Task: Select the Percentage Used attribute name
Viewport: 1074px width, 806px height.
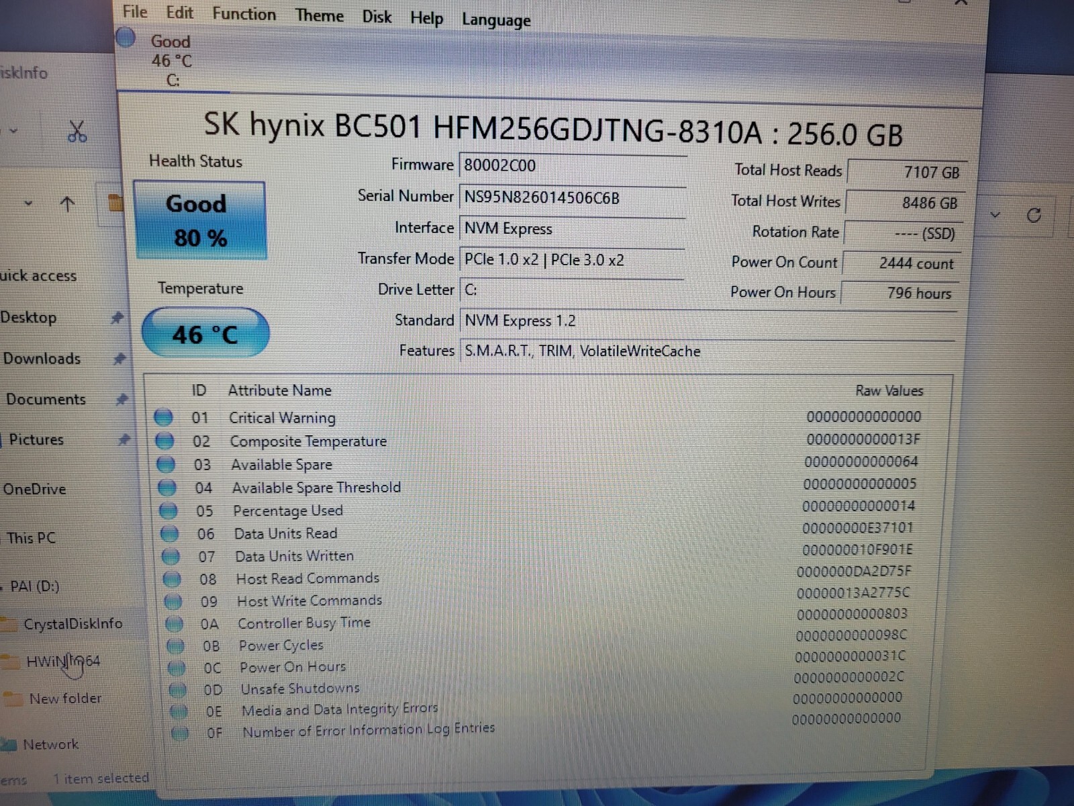Action: pyautogui.click(x=288, y=511)
